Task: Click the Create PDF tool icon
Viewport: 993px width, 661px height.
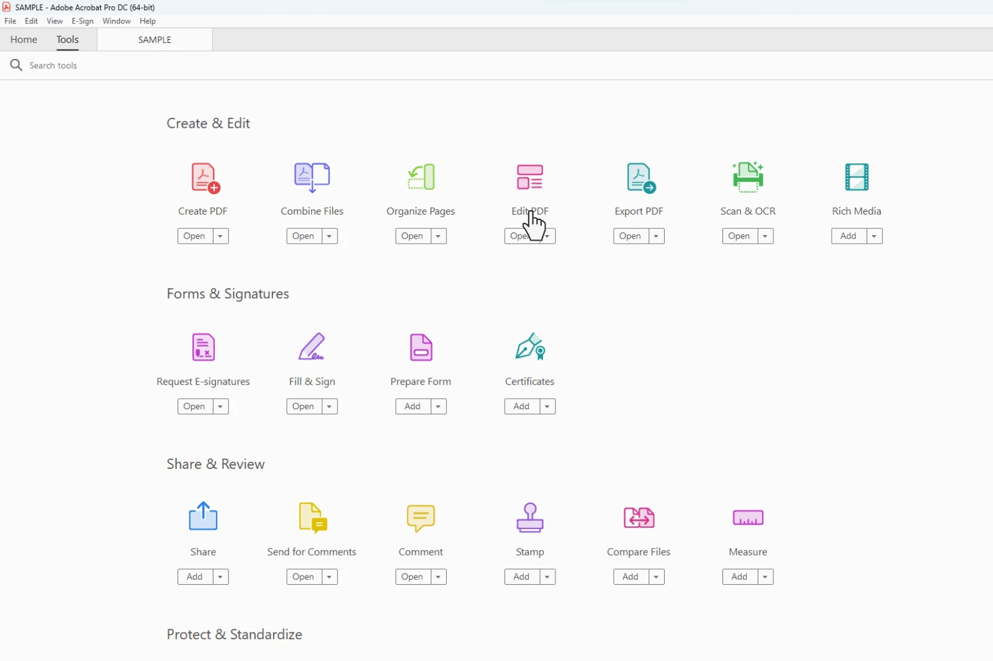Action: point(205,178)
